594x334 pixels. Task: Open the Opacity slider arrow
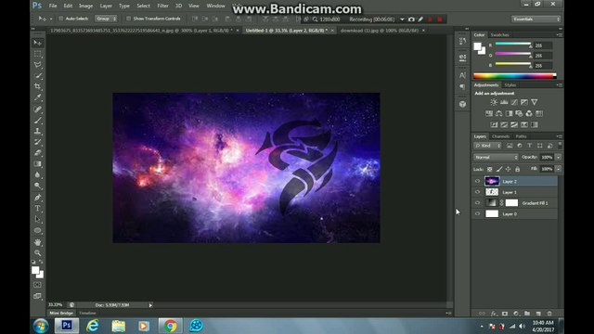click(558, 157)
